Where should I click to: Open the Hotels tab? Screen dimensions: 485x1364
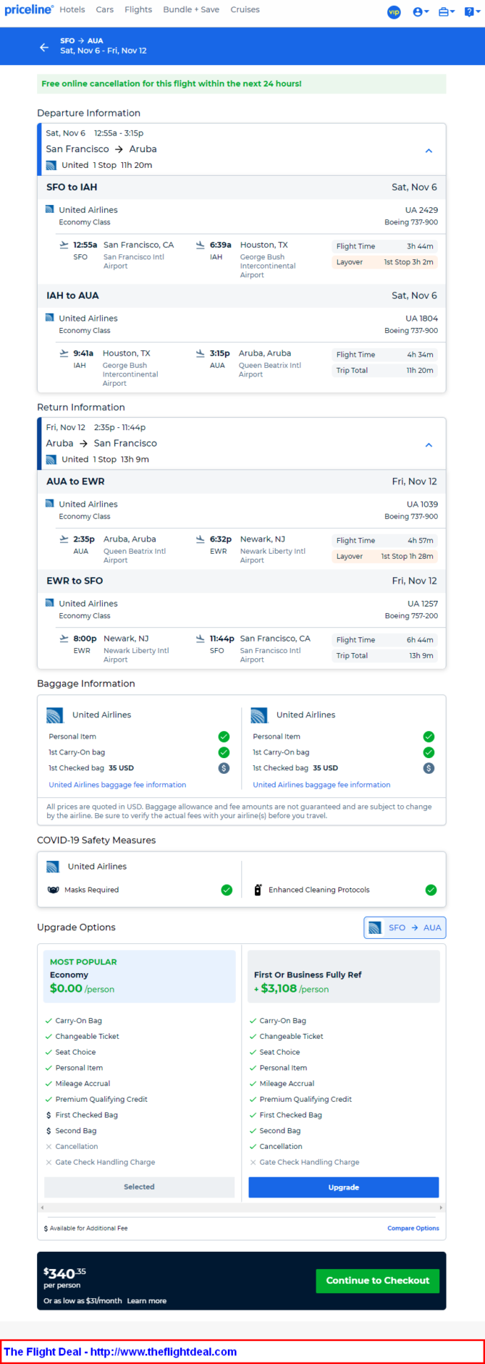point(72,10)
